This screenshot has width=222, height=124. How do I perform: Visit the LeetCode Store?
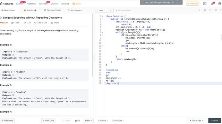coord(77,4)
